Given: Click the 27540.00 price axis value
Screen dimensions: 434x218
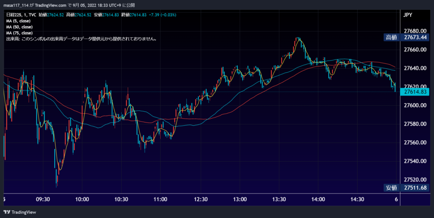Looking at the screenshot, I should click(x=415, y=161).
